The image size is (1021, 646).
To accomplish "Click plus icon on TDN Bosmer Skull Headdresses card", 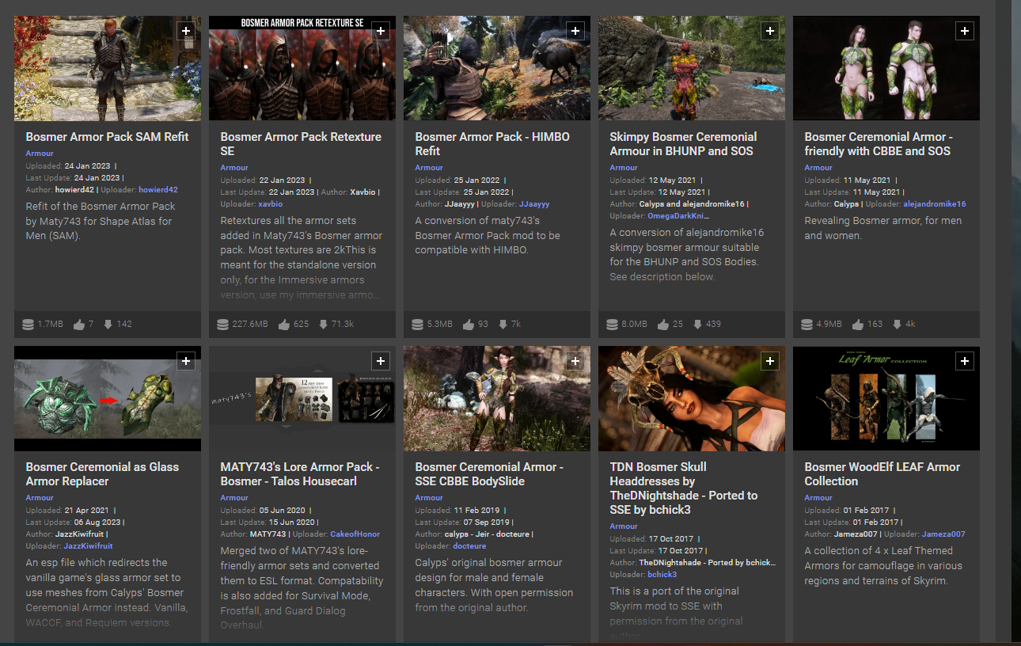I will [770, 361].
